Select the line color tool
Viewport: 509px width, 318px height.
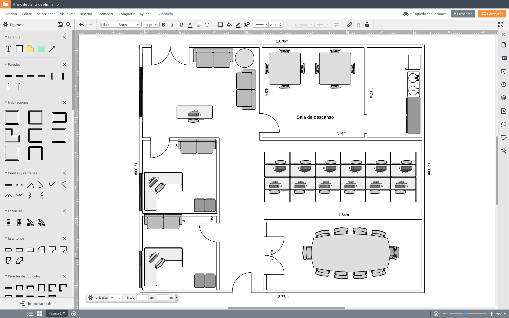(x=238, y=25)
